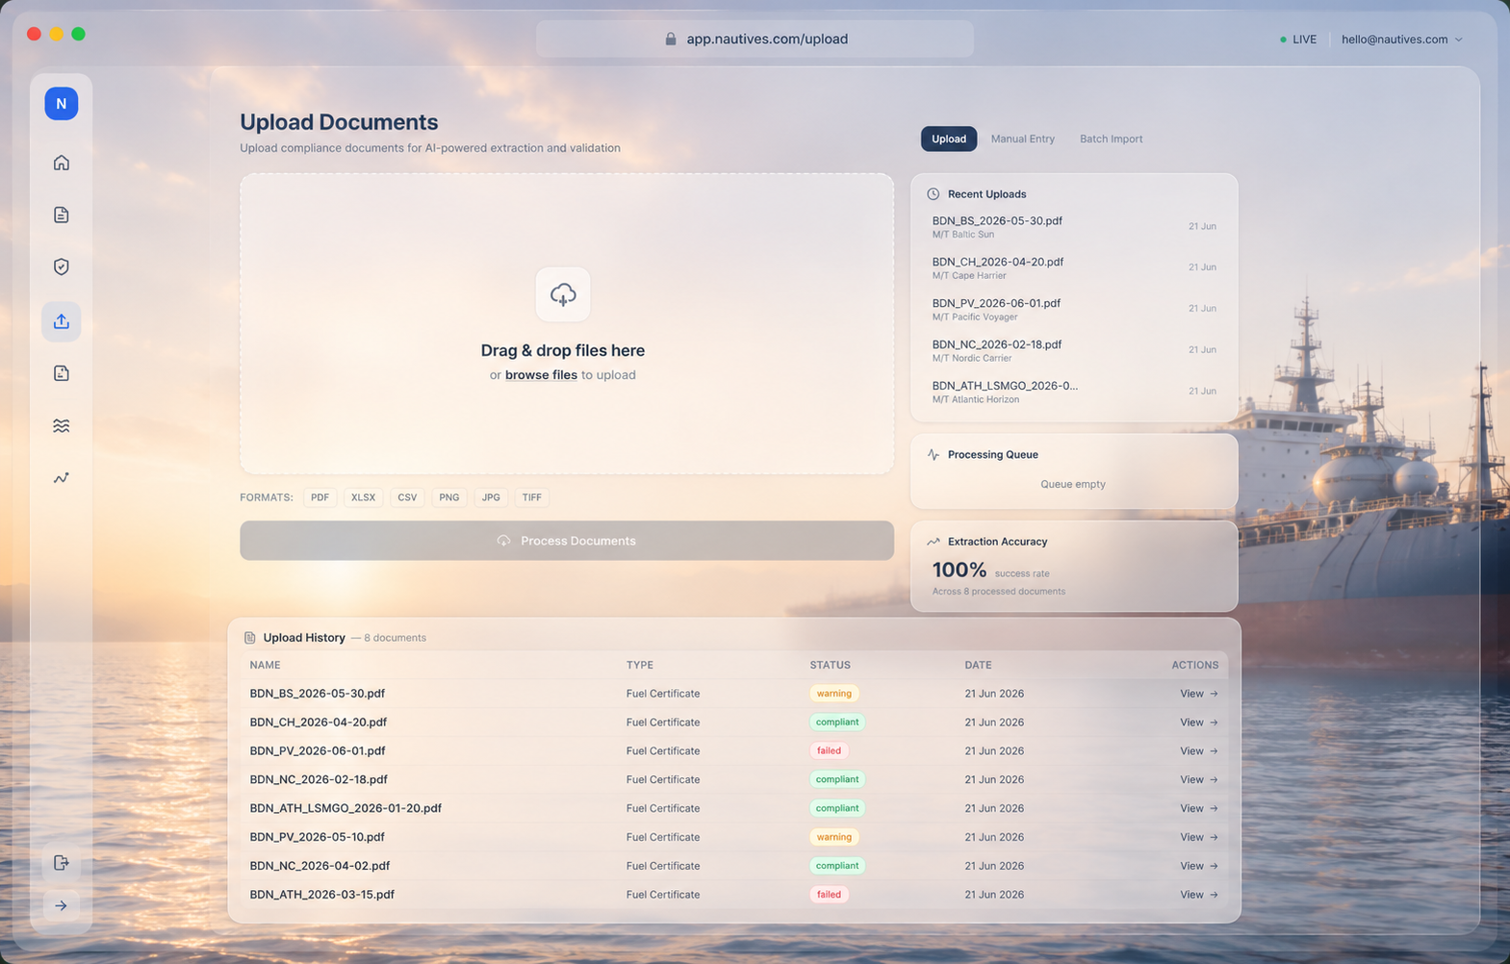Select file name BDN_ATH_LSMGO_2026-01-20.pdf in history

click(x=346, y=808)
